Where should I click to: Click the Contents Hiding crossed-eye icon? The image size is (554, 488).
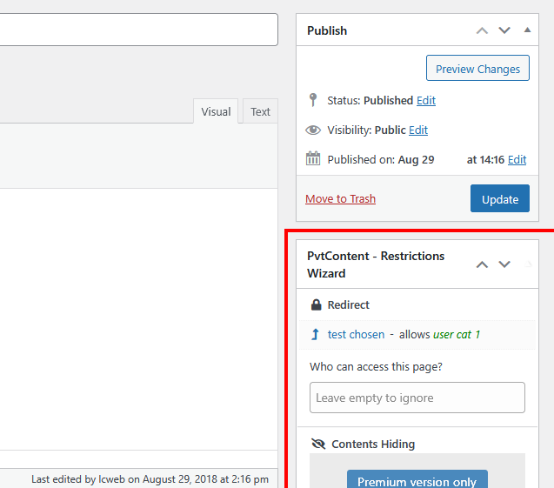pos(317,445)
